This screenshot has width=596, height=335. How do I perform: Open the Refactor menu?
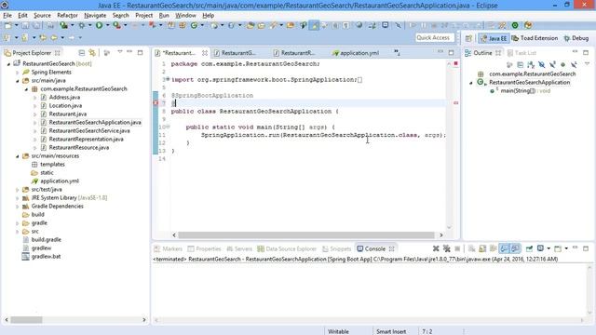pyautogui.click(x=67, y=15)
